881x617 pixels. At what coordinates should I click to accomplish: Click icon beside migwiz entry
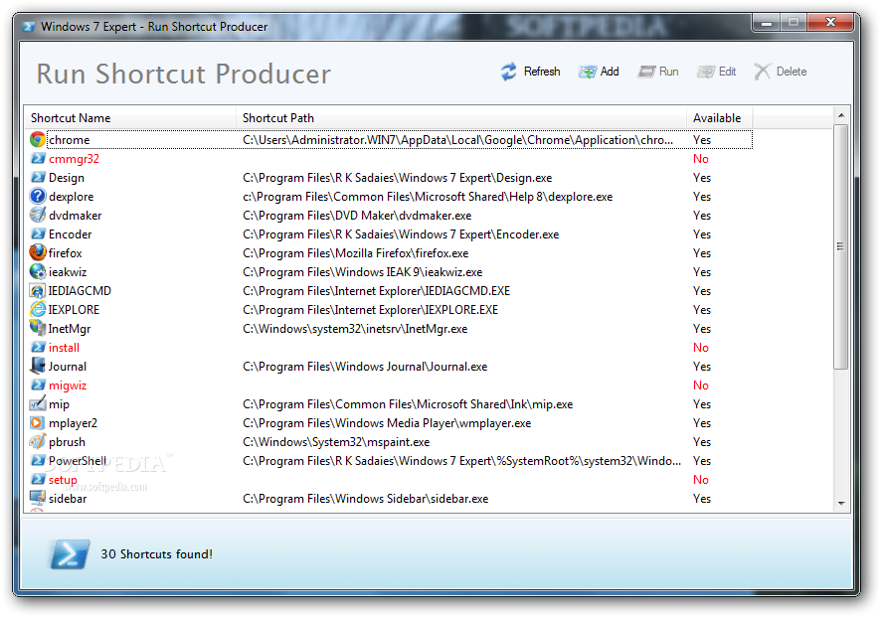[38, 385]
